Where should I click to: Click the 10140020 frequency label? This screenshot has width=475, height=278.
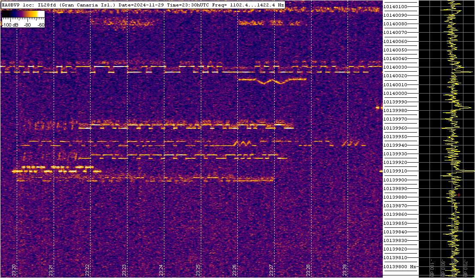click(395, 76)
